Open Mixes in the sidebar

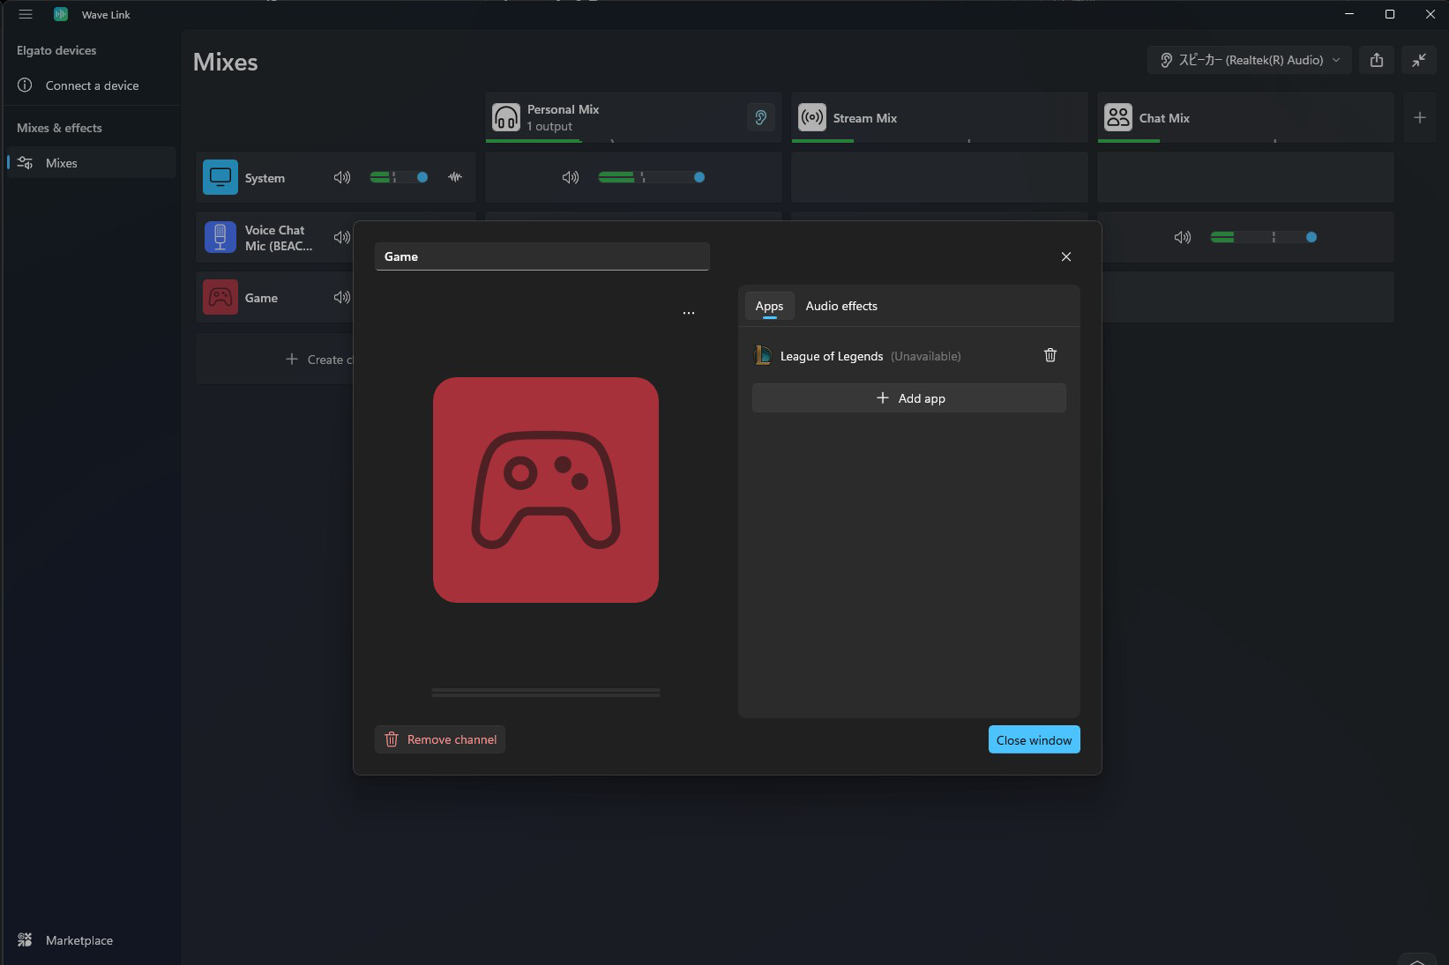[x=62, y=163]
